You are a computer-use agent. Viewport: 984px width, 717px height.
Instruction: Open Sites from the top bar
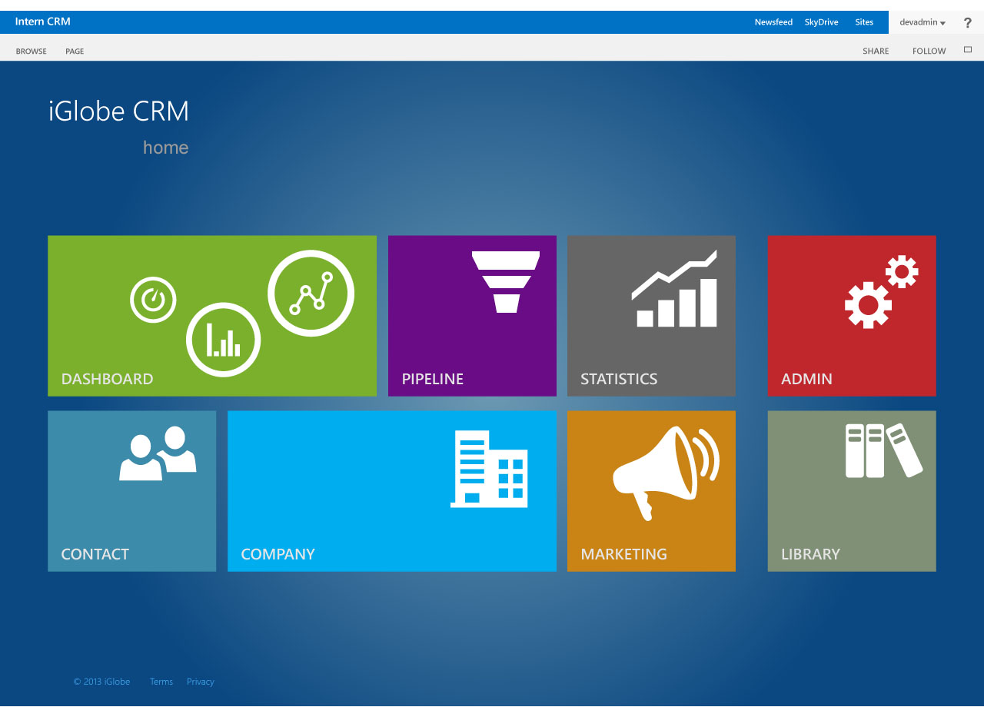[864, 22]
